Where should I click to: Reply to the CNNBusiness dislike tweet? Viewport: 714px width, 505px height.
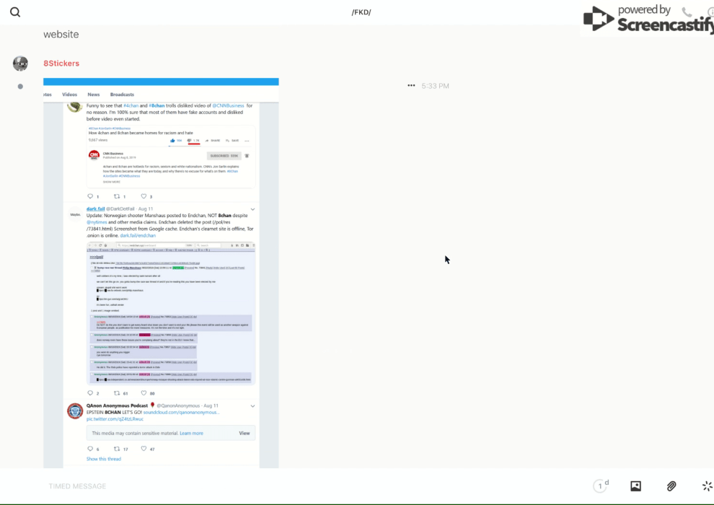[90, 196]
